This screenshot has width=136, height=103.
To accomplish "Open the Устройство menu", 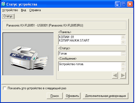I will (x=10, y=10).
